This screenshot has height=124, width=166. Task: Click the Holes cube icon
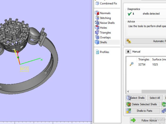97,28
